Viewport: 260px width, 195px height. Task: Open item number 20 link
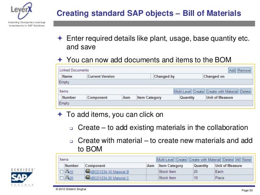(x=71, y=178)
